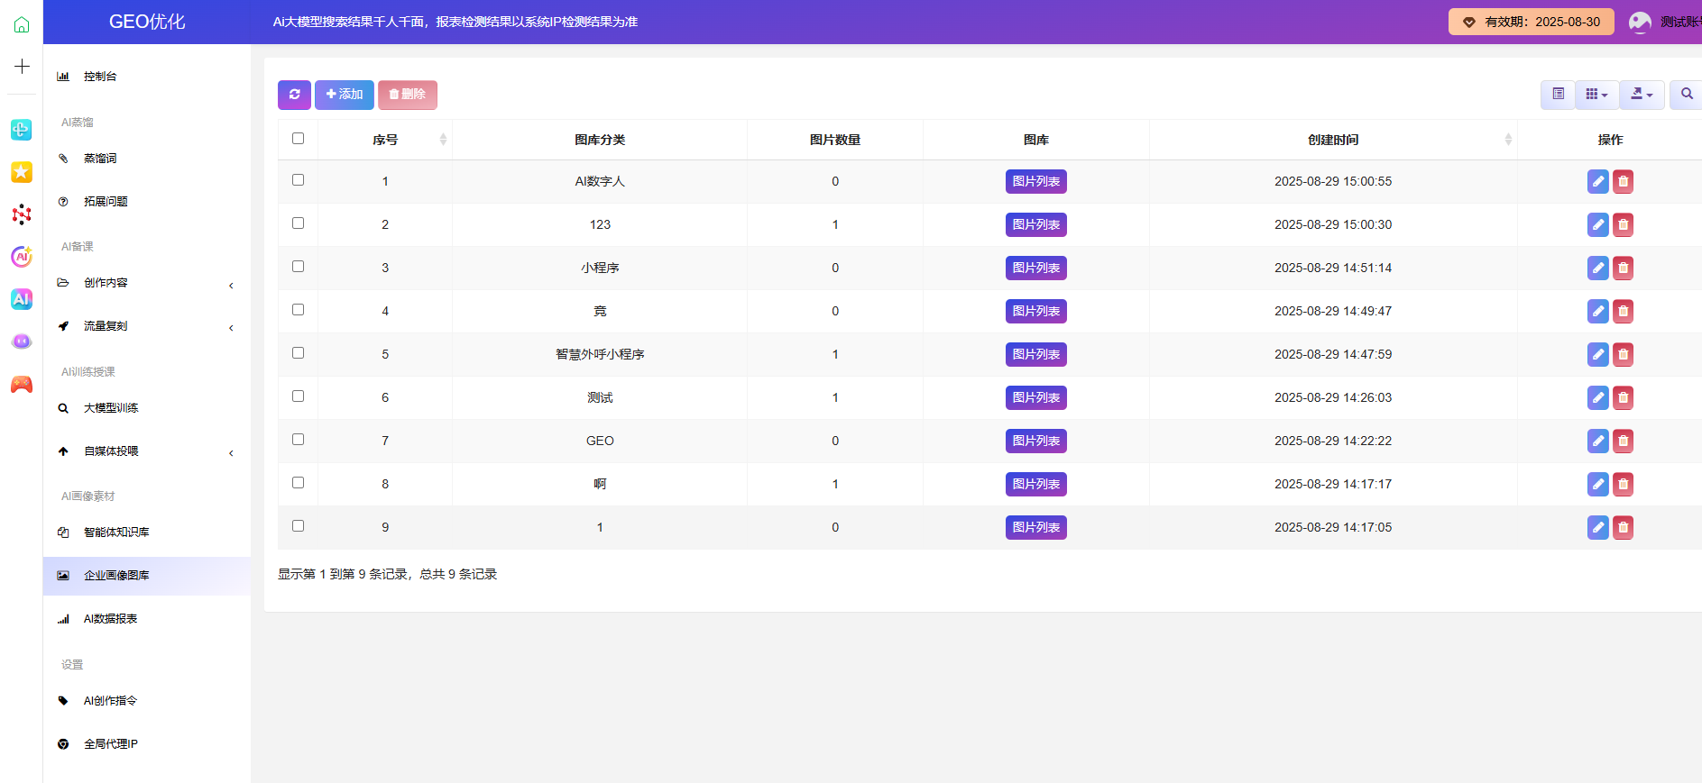Open the search icon in table toolbar
The image size is (1702, 783).
[x=1686, y=95]
